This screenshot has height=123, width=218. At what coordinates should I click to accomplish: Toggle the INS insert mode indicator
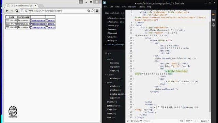click(182, 121)
